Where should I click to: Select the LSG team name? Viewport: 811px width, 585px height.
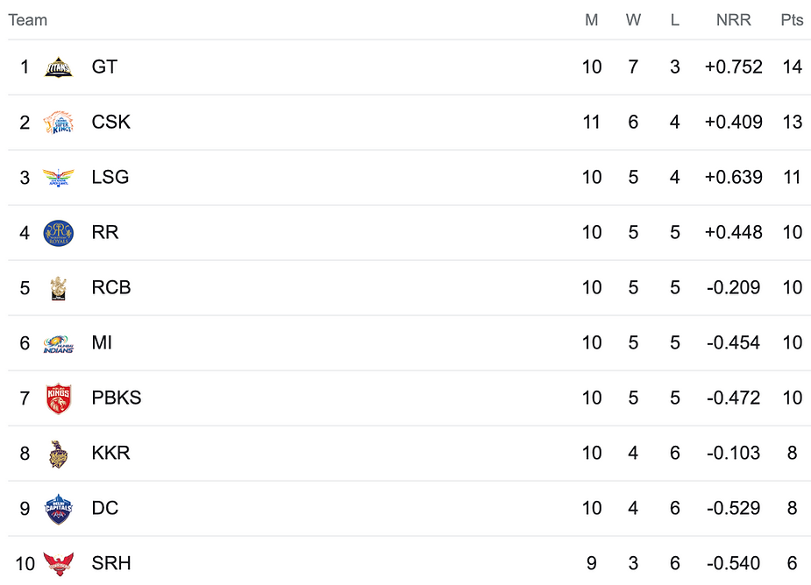point(110,178)
